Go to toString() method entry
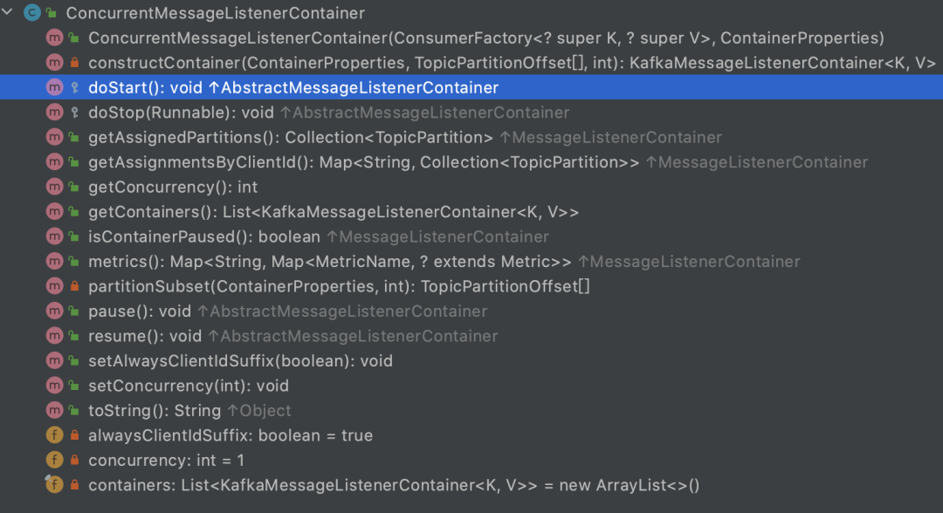 point(154,410)
